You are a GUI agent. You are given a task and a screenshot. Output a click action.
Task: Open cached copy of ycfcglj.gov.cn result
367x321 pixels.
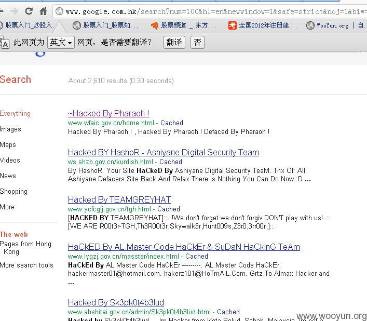[x=169, y=209]
